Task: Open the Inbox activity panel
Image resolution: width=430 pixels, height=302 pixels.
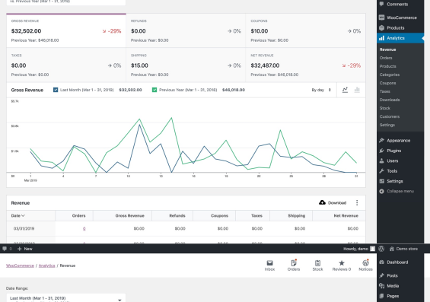Action: pos(270,265)
